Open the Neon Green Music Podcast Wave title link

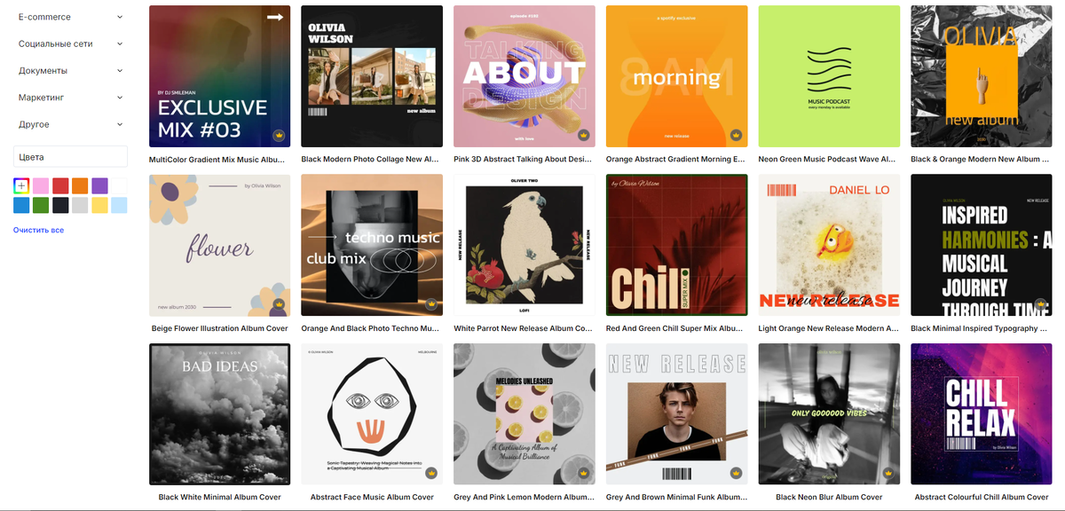[828, 160]
